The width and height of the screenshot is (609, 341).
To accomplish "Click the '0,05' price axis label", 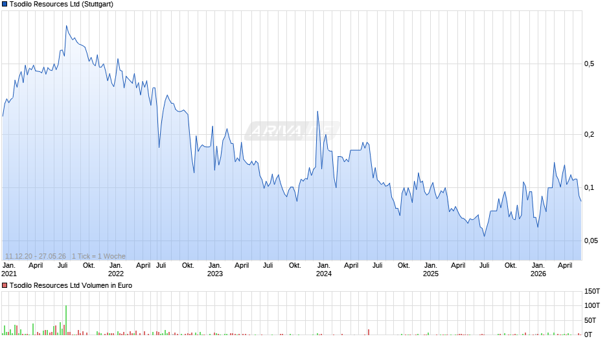I will tap(590, 241).
